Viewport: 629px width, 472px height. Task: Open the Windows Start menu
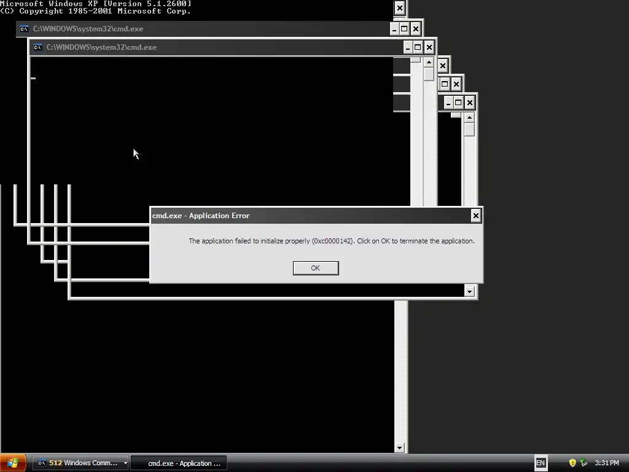coord(13,463)
